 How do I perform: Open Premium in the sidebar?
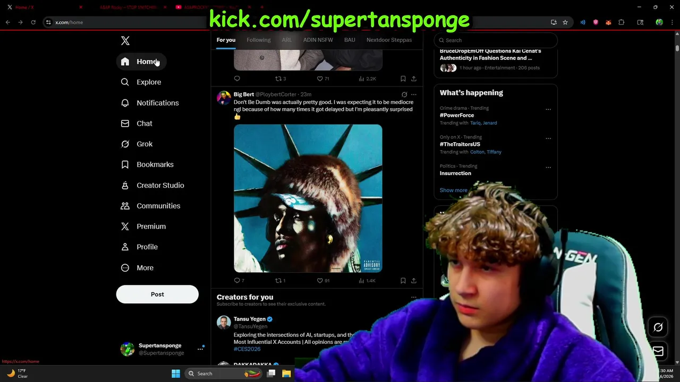pyautogui.click(x=143, y=227)
